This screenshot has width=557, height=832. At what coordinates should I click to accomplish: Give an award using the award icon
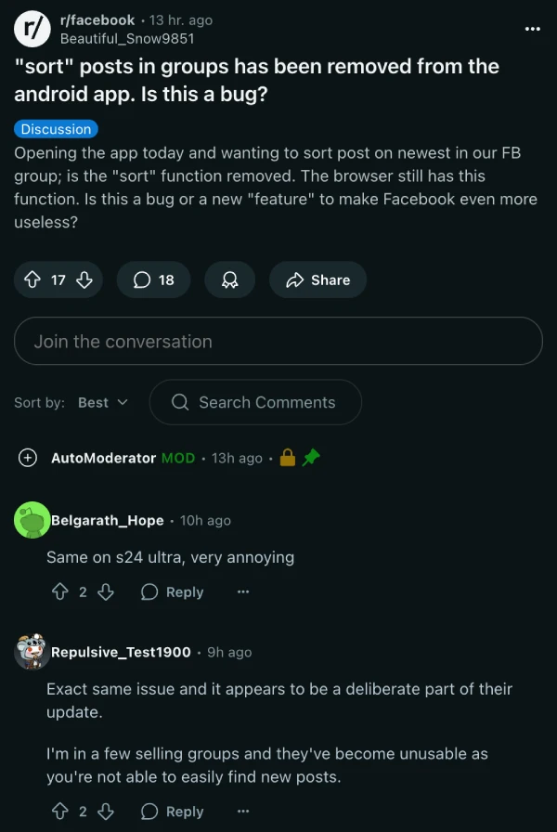pyautogui.click(x=229, y=279)
